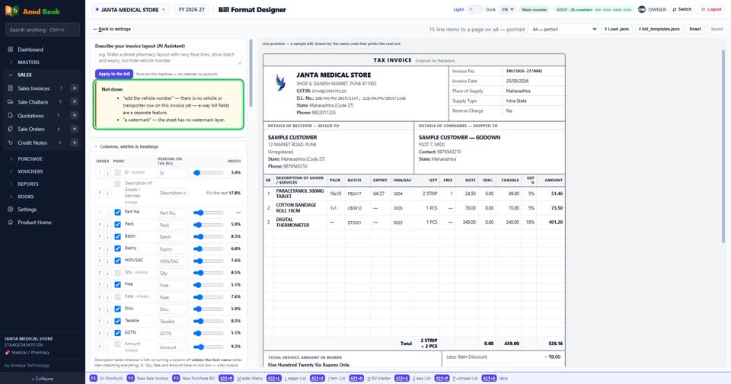Add new Credit Note with plus icon
Image resolution: width=731 pixels, height=384 pixels.
click(74, 142)
